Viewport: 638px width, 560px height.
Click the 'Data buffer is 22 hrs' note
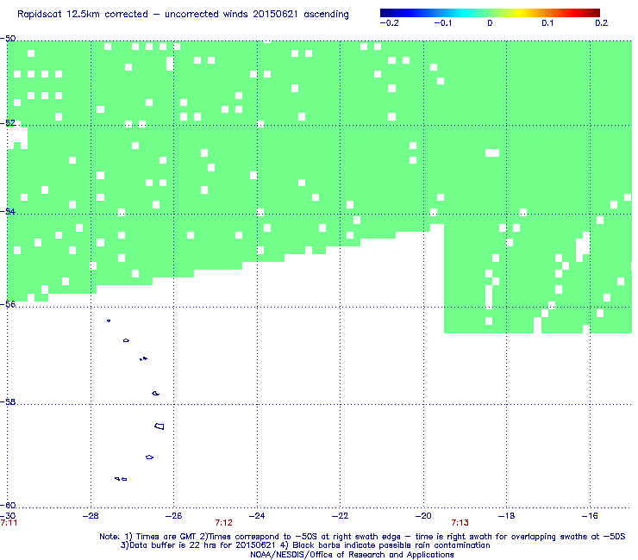pyautogui.click(x=305, y=545)
